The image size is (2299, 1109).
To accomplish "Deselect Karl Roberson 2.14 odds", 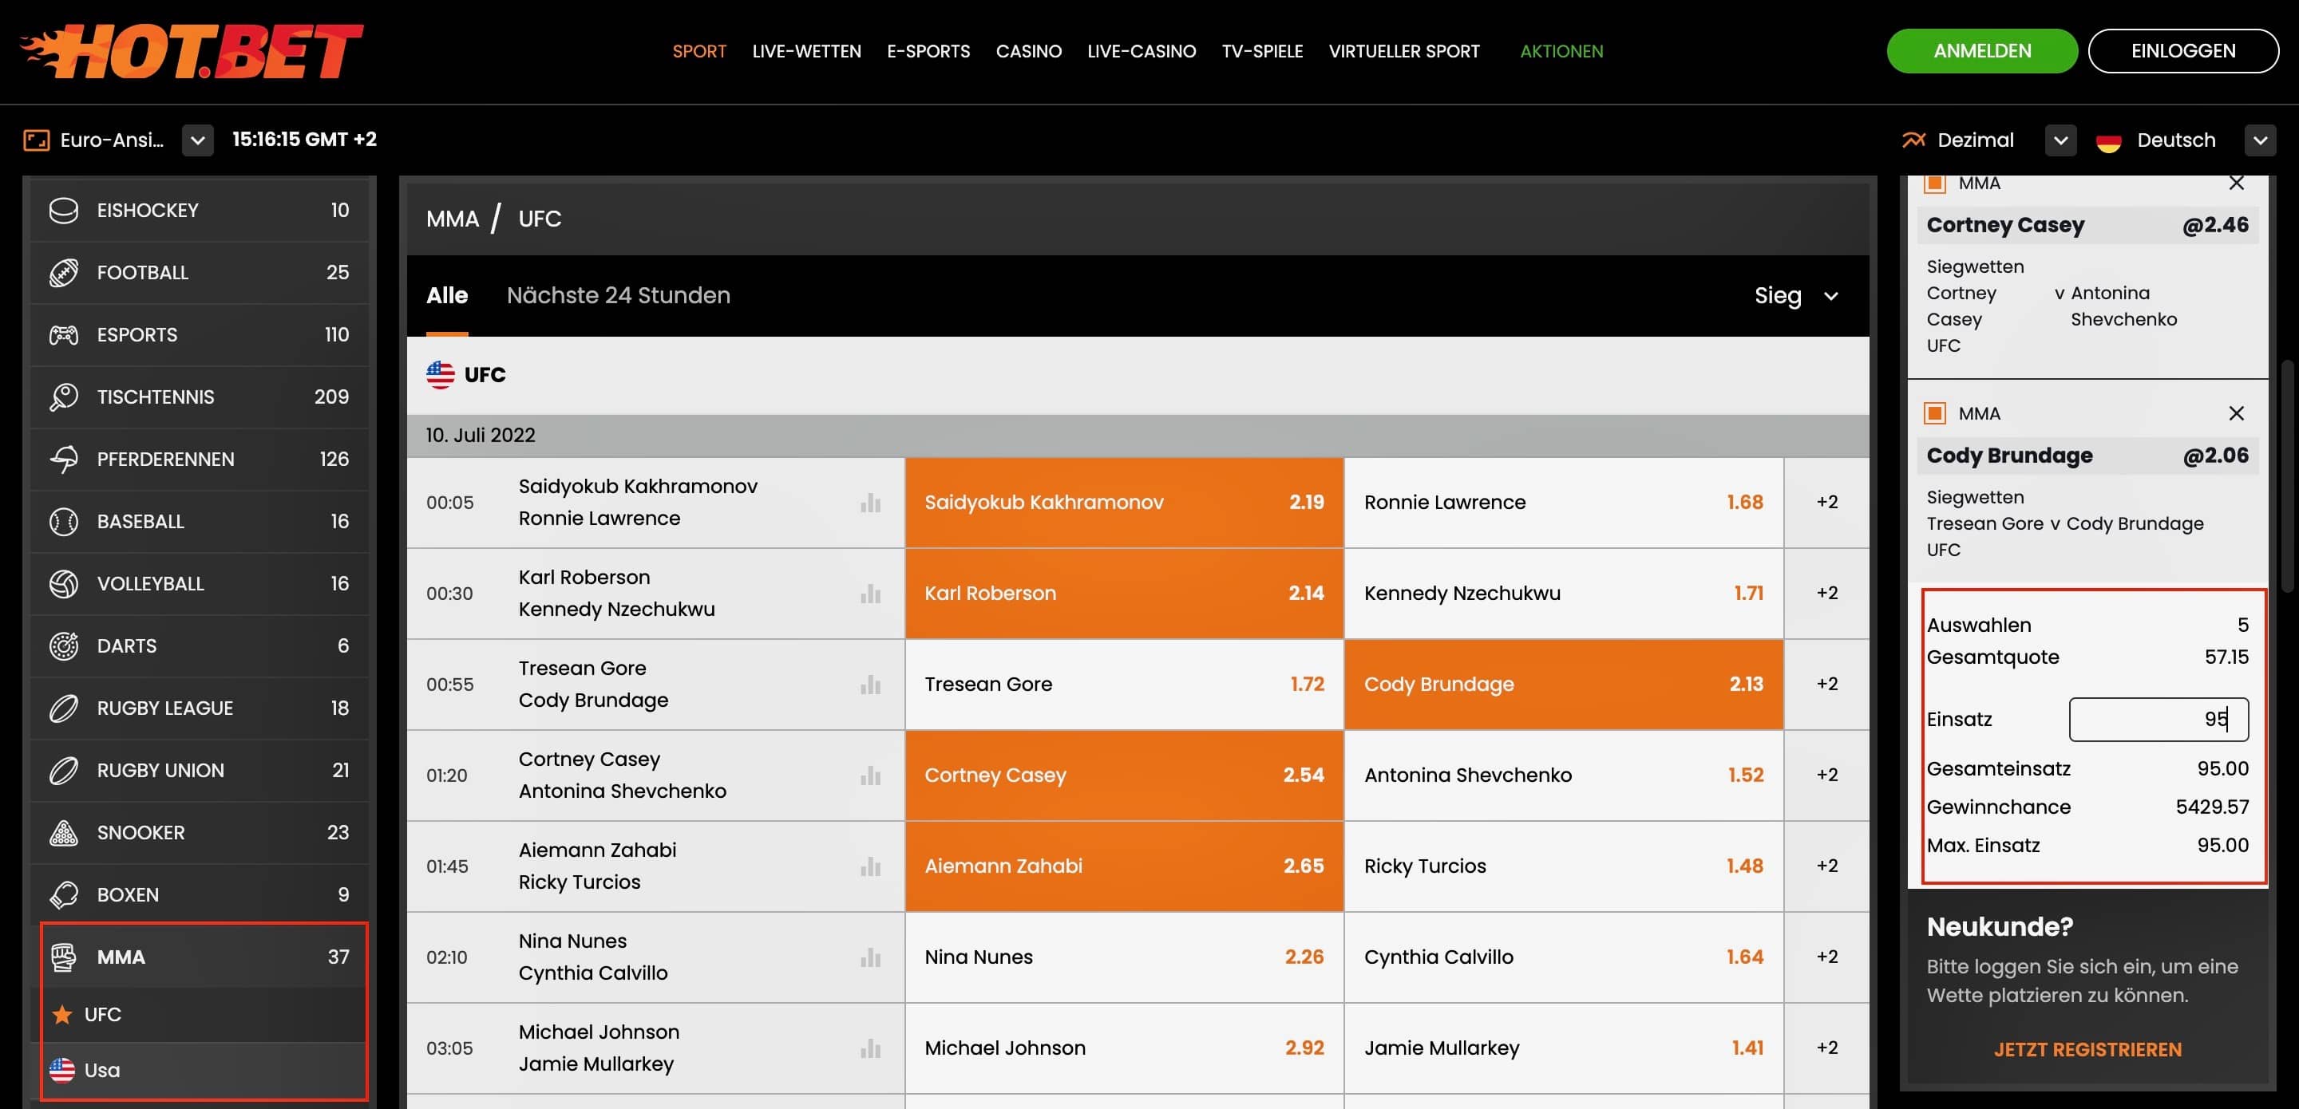I will pos(1124,594).
